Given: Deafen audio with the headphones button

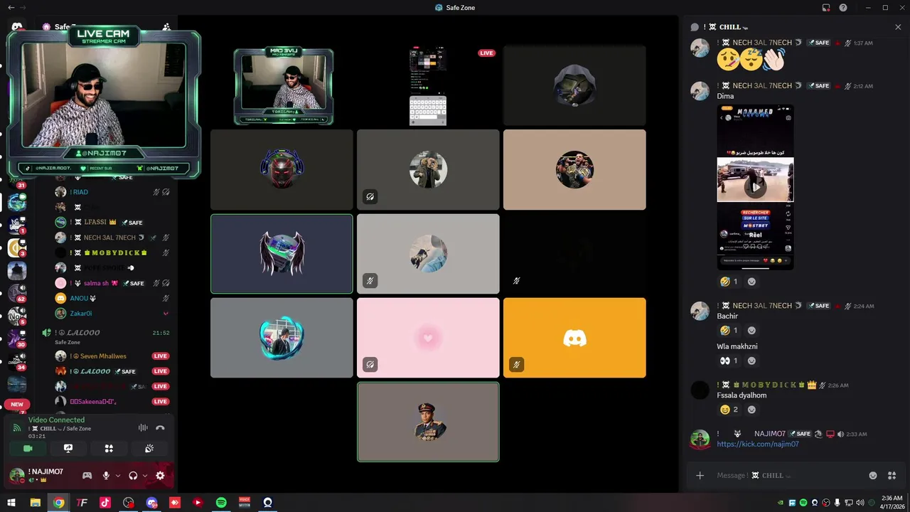Looking at the screenshot, I should [x=133, y=476].
